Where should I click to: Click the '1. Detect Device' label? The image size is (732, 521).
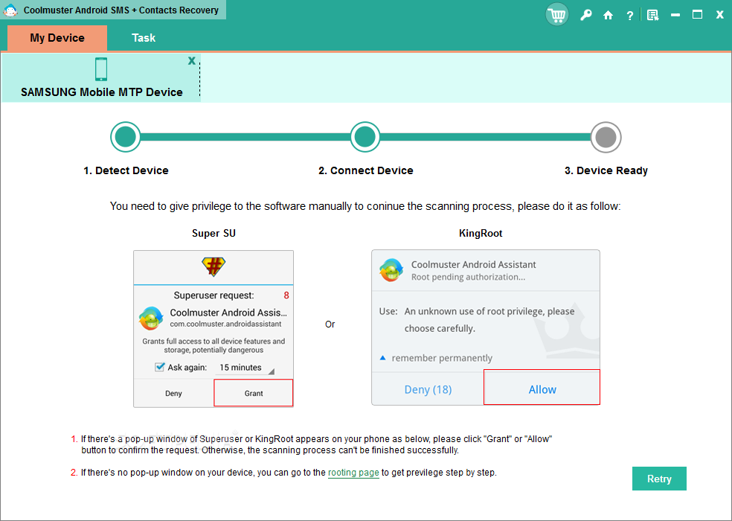(126, 170)
